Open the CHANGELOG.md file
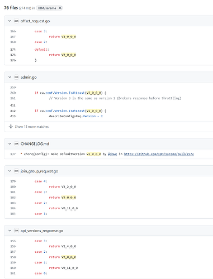213x279 pixels. [x=35, y=144]
